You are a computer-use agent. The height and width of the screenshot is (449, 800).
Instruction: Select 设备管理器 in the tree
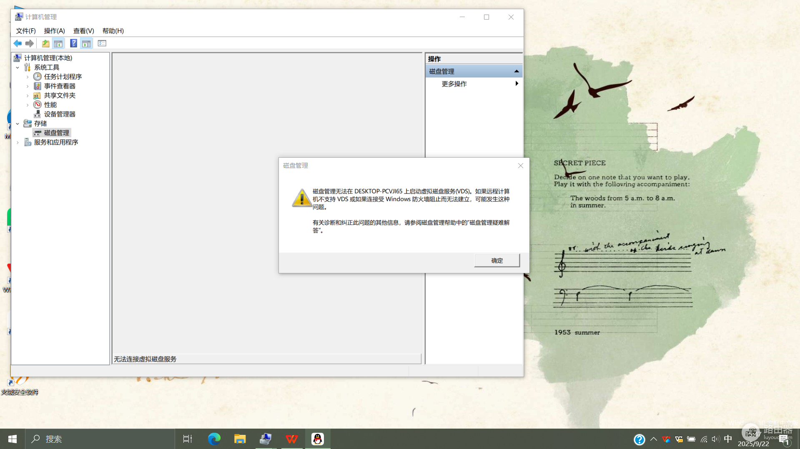(x=60, y=114)
